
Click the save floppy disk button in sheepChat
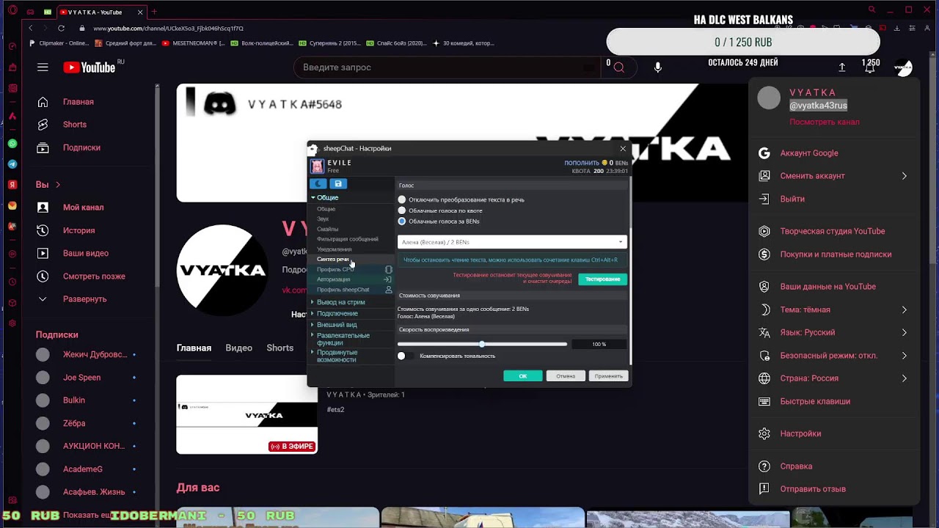coord(337,184)
